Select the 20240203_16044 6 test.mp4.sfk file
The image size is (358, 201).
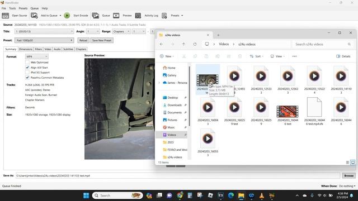click(x=314, y=111)
